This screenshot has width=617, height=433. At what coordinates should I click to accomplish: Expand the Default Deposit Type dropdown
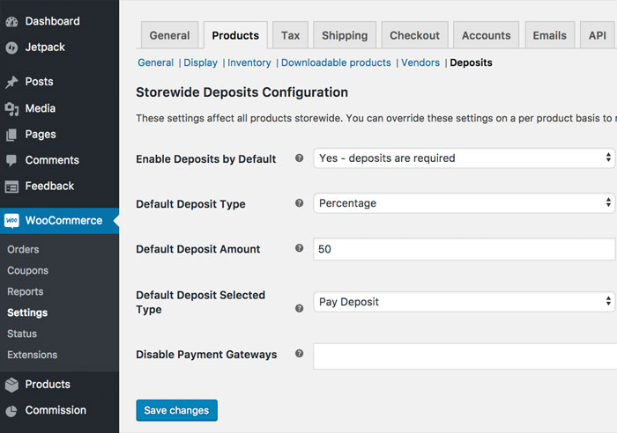pyautogui.click(x=465, y=203)
